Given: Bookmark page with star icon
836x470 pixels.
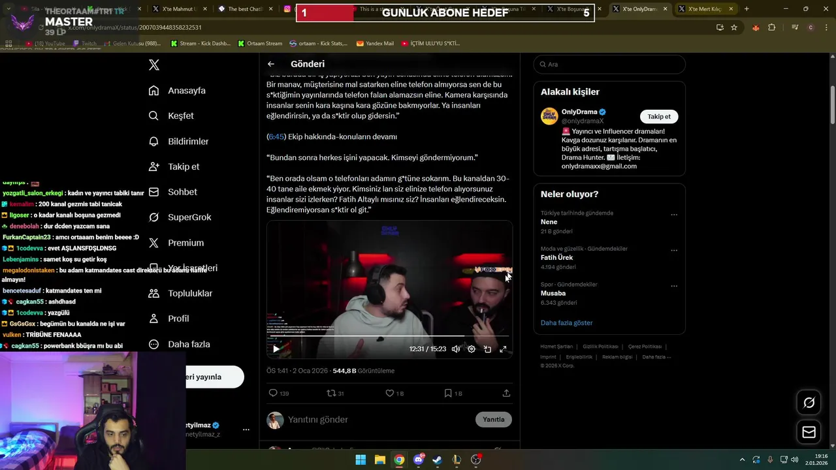Looking at the screenshot, I should (734, 27).
